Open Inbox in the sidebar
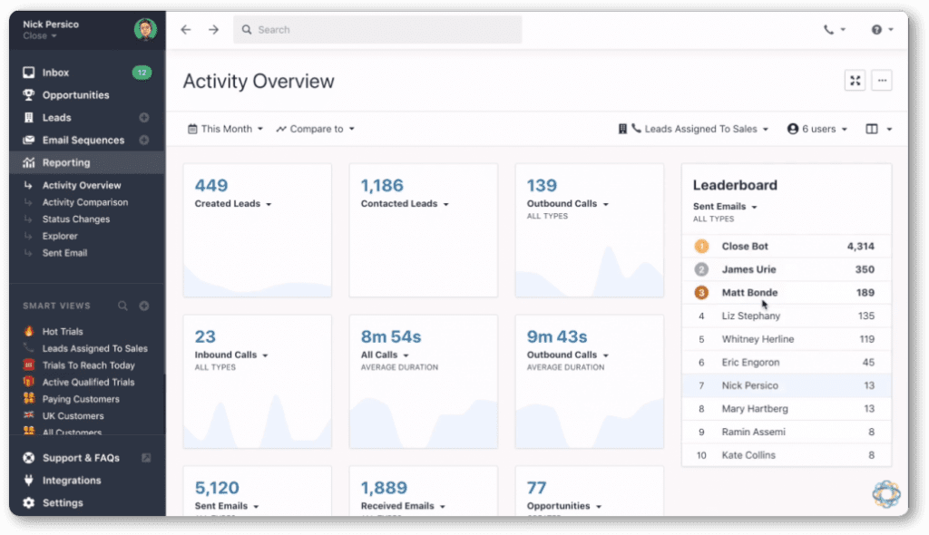 [x=55, y=73]
